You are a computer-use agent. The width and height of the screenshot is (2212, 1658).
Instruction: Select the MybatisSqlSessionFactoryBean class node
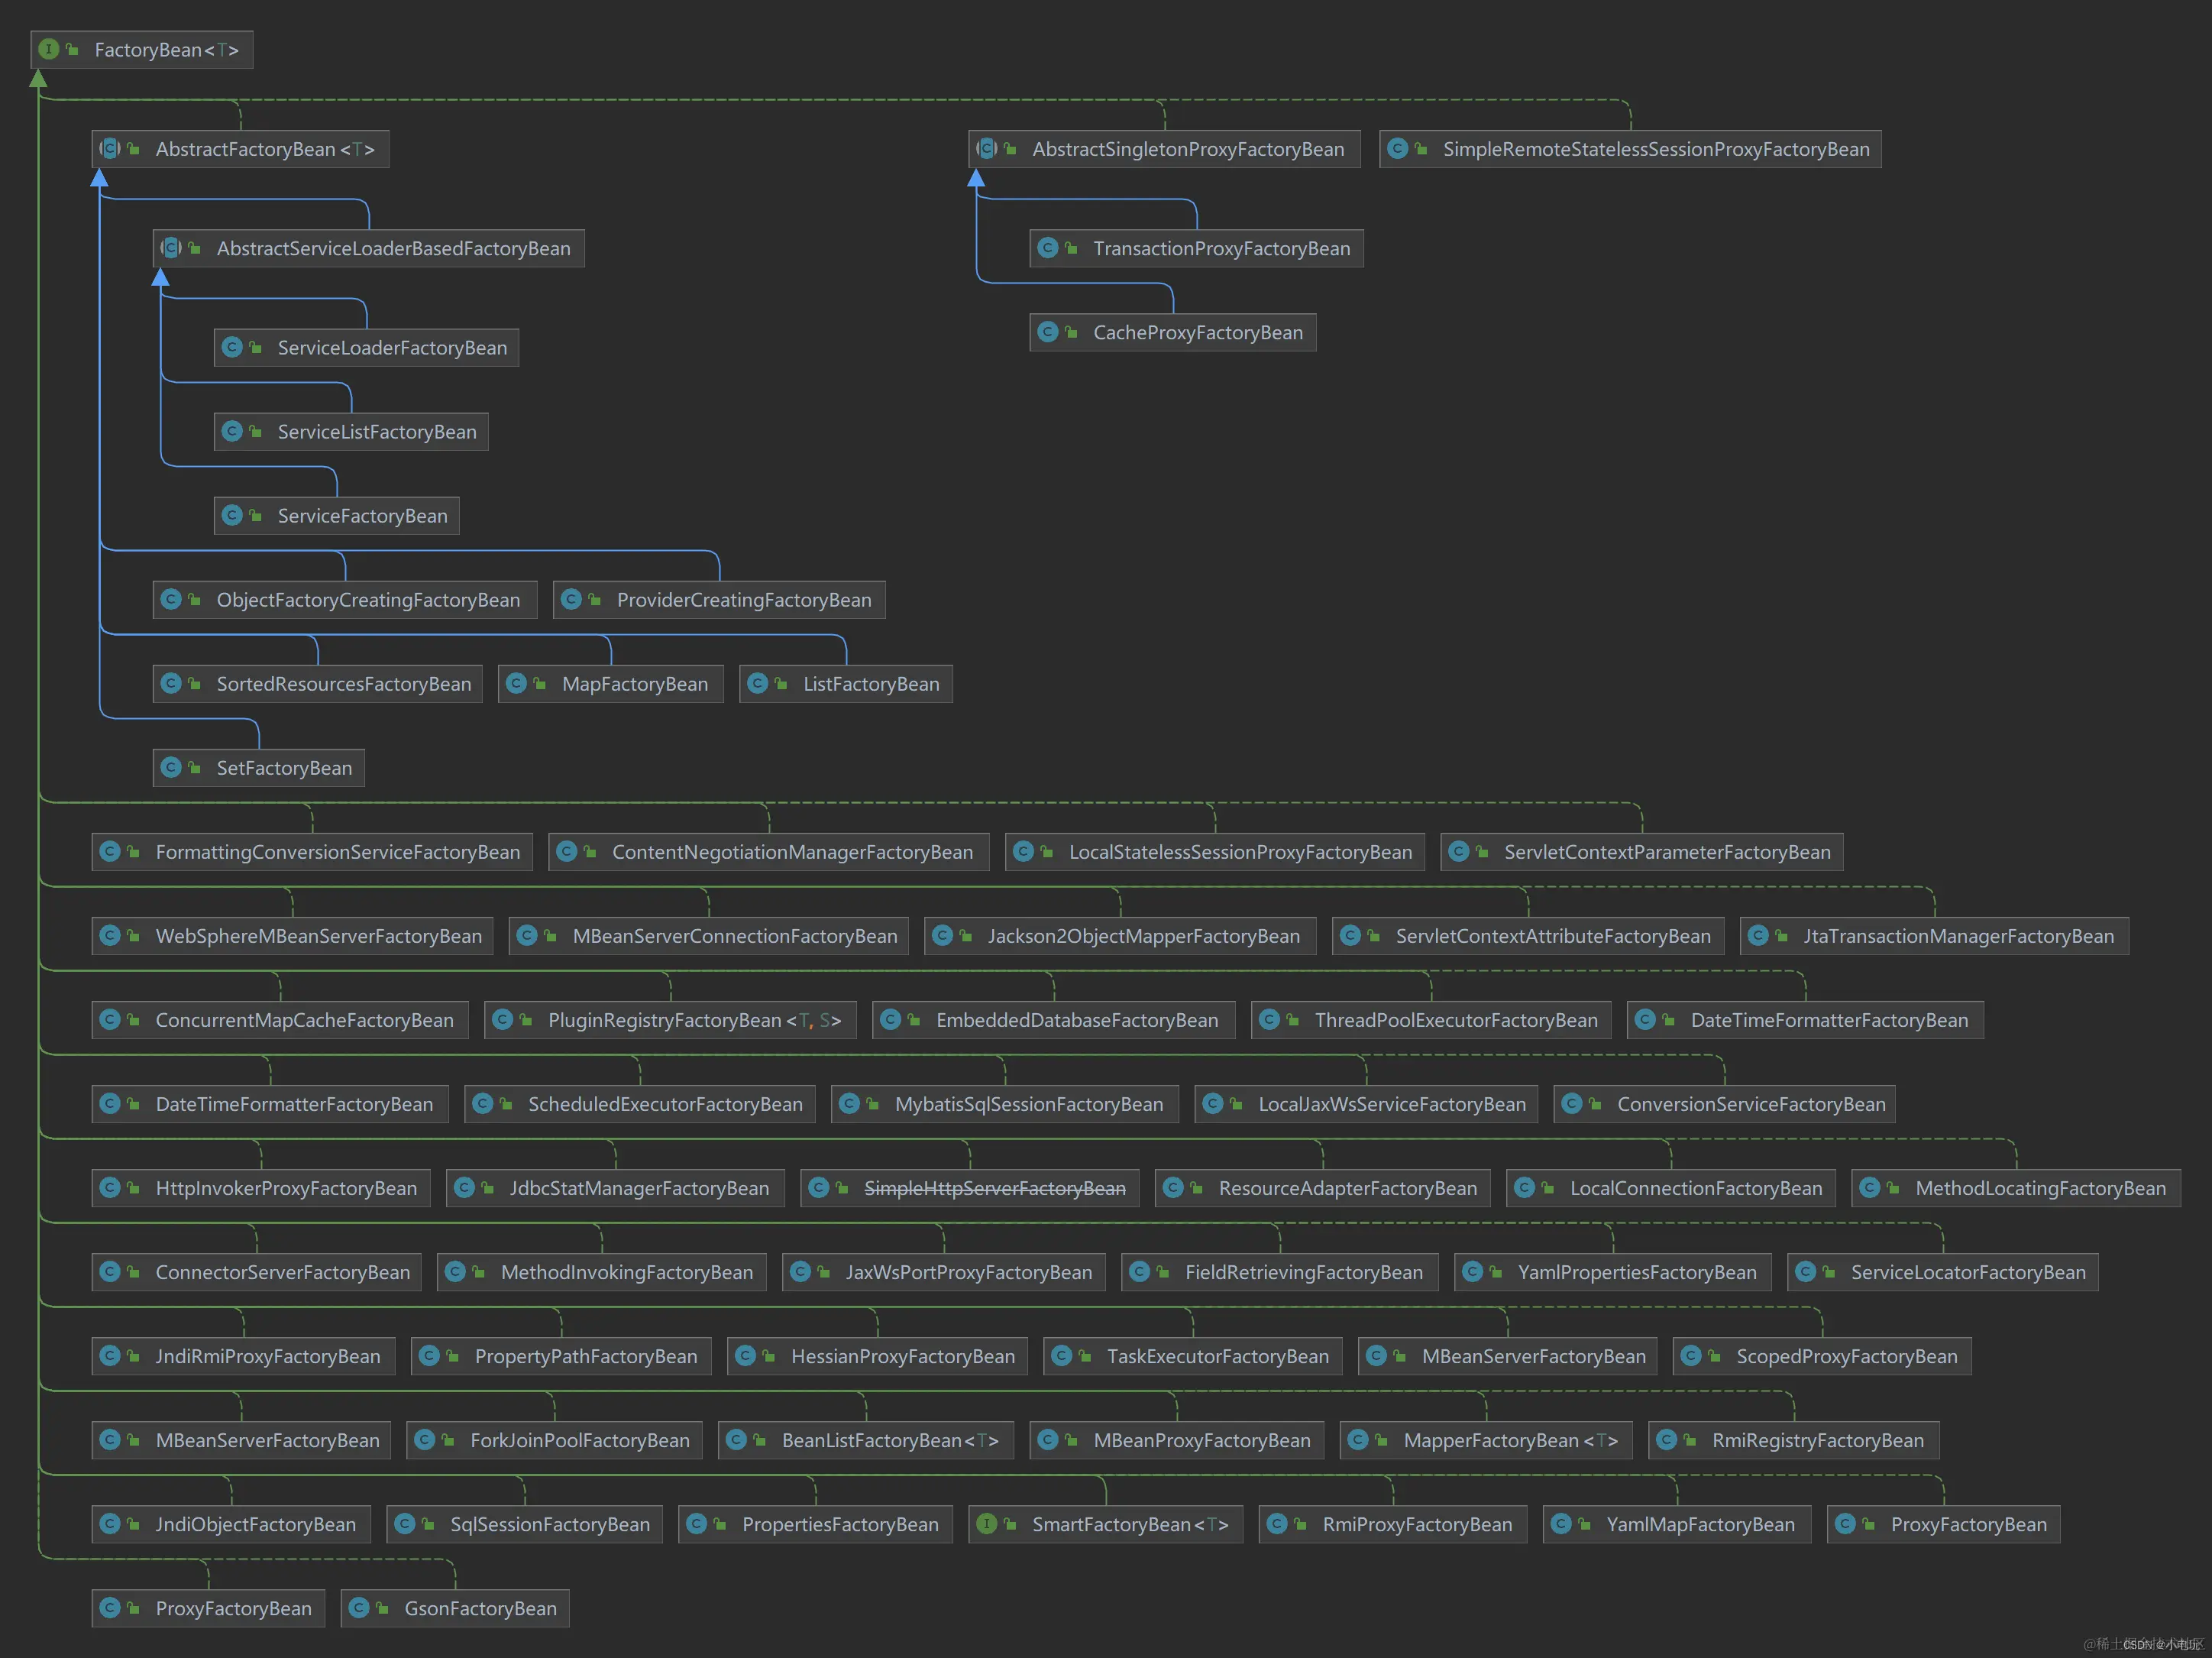pyautogui.click(x=1028, y=1105)
